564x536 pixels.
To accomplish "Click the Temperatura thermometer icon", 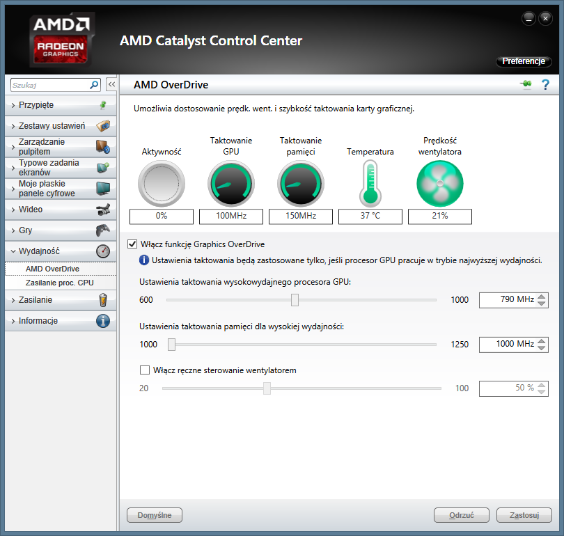I will 370,183.
